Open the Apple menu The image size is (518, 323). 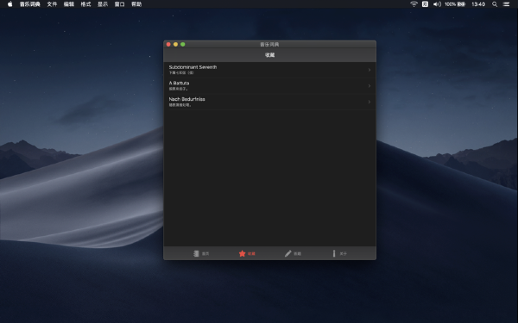[9, 4]
